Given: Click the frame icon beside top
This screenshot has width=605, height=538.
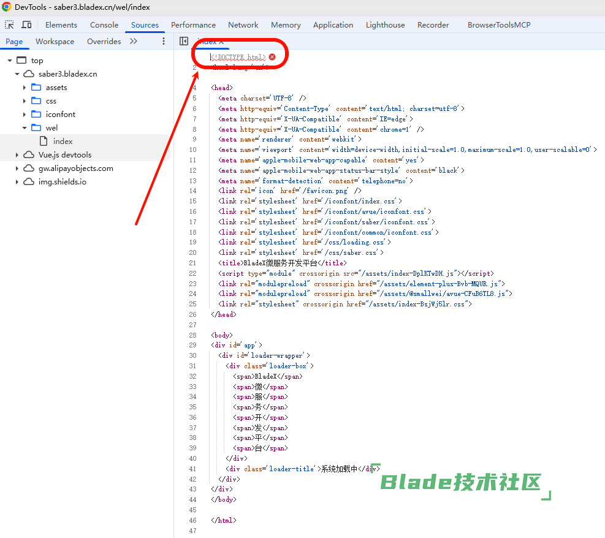Looking at the screenshot, I should coord(21,61).
